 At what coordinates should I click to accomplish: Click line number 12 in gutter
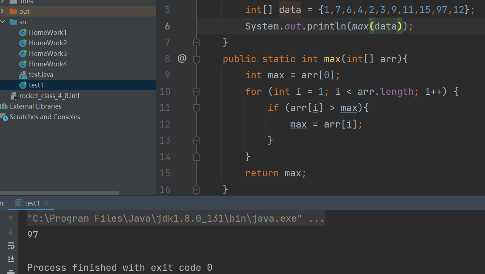[x=165, y=124]
